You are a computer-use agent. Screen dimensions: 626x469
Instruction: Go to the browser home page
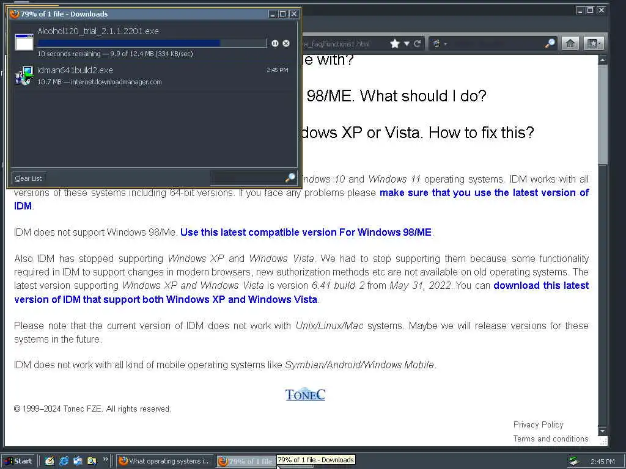(570, 43)
